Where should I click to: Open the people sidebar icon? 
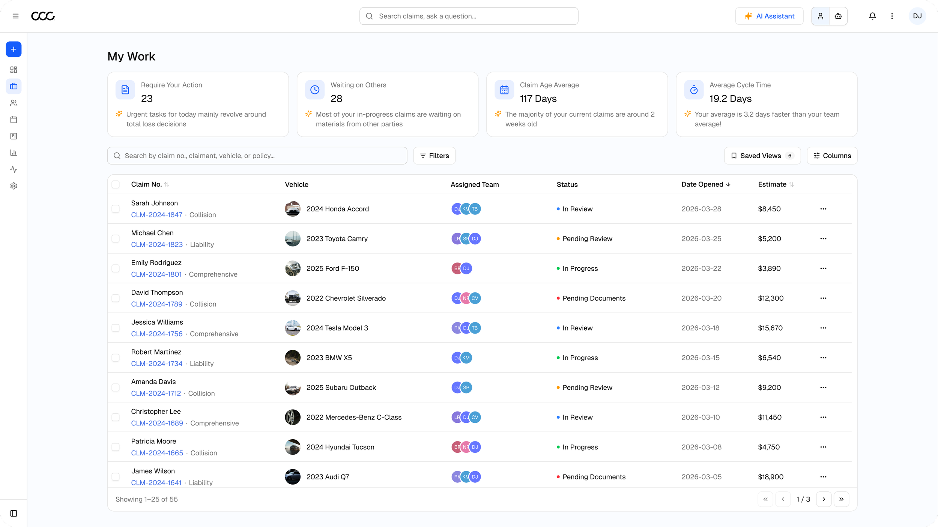point(14,103)
